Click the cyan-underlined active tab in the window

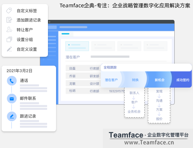(x=65, y=34)
